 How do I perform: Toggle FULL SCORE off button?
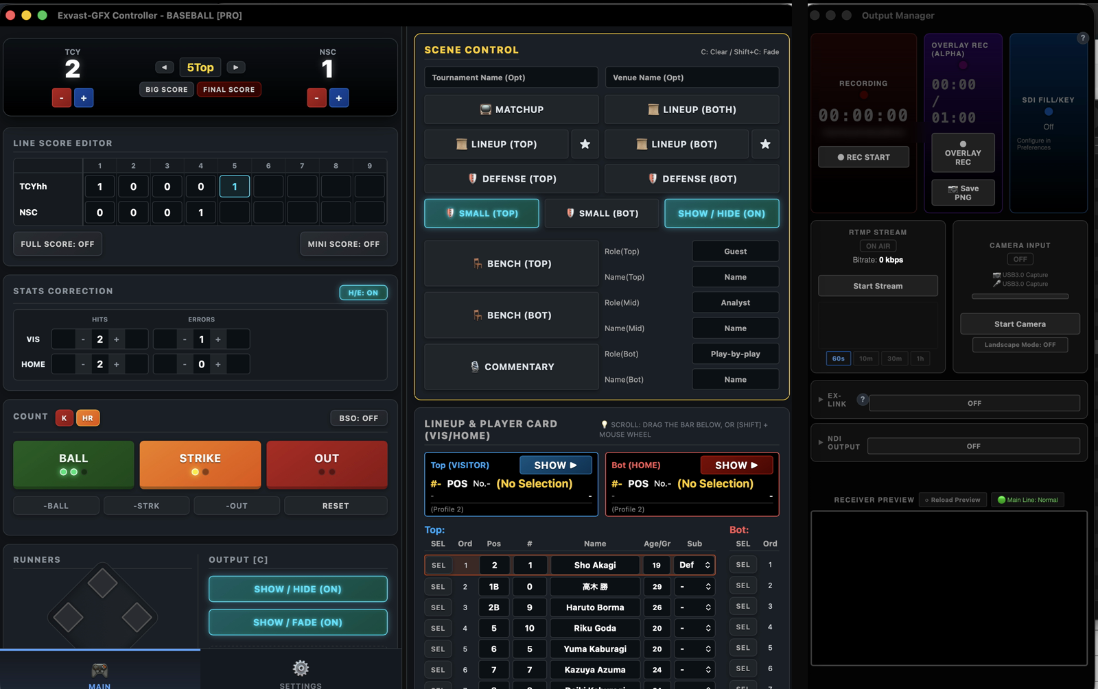[x=58, y=244]
